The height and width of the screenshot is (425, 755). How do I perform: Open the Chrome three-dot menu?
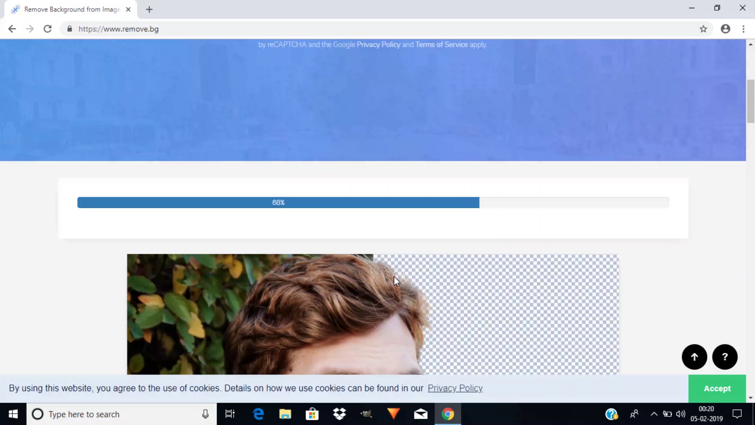coord(743,29)
